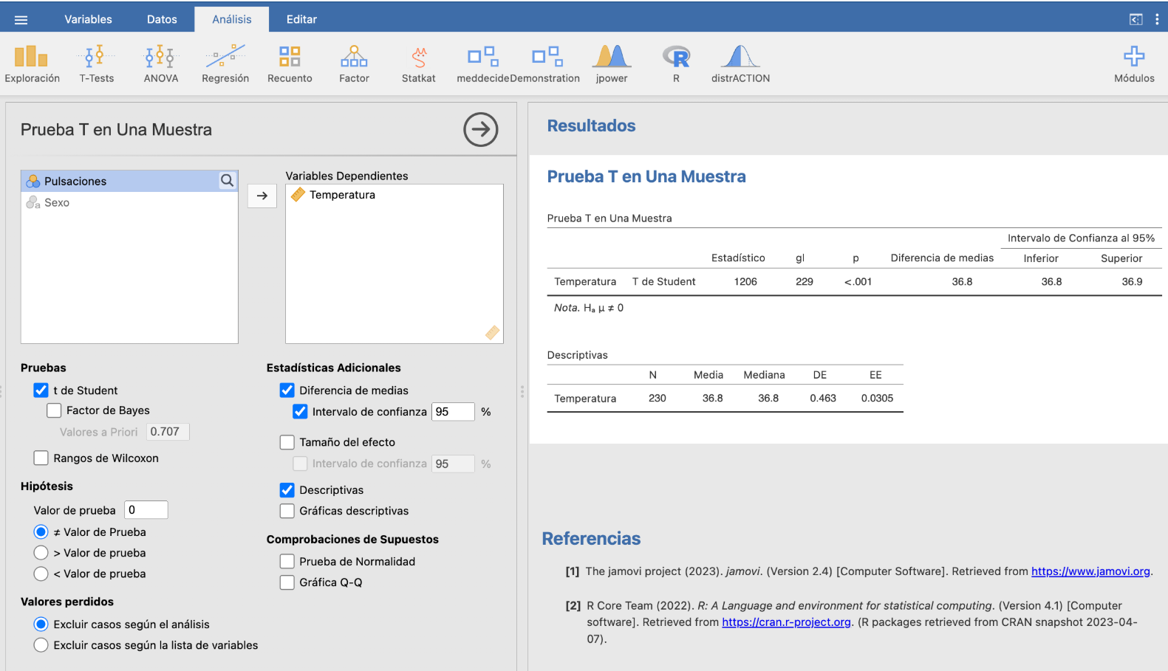Check Prueba de Normalidad
The width and height of the screenshot is (1168, 671).
tap(287, 562)
